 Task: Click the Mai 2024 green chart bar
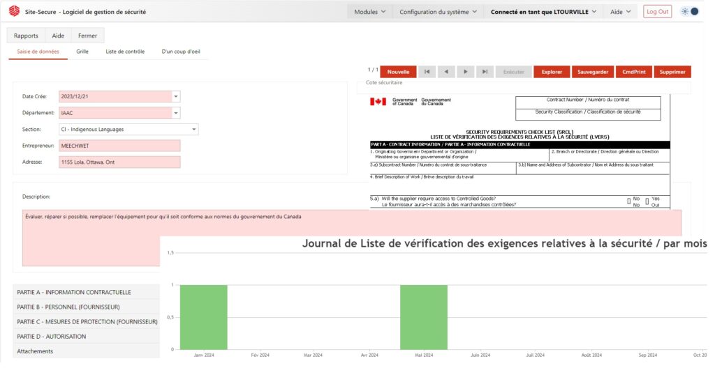[x=424, y=317]
